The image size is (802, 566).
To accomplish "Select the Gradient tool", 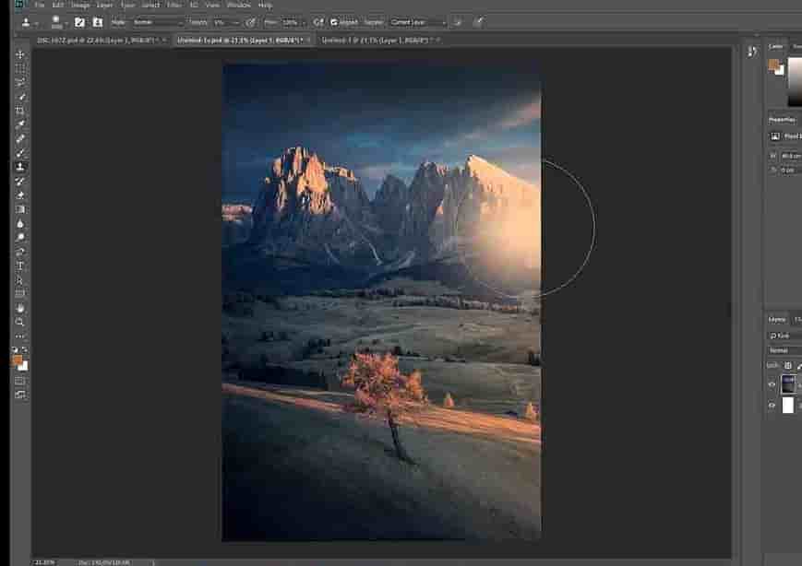I will [20, 209].
